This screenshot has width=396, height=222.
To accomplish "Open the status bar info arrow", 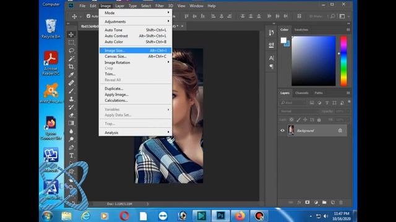I will coord(147,204).
